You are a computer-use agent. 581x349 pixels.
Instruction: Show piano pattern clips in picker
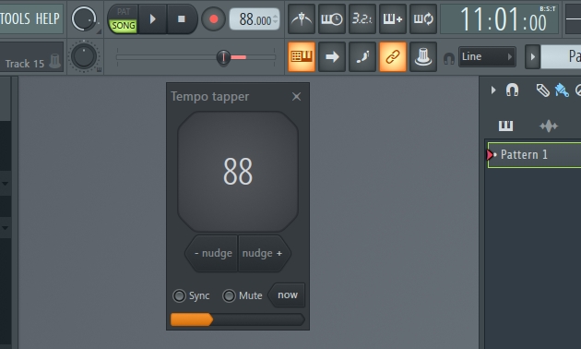(505, 126)
